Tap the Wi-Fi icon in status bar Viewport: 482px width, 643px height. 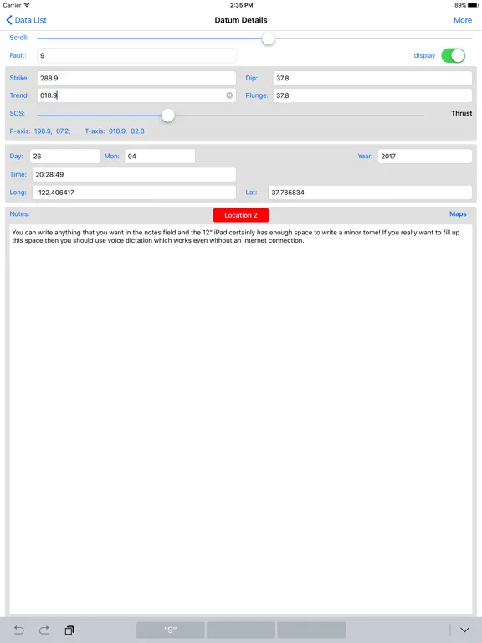[x=27, y=5]
